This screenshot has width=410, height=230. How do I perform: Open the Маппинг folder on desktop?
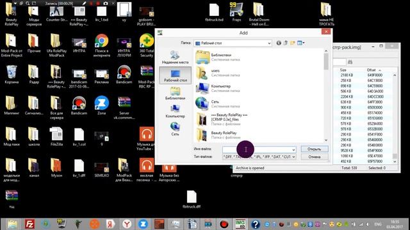[x=12, y=105]
